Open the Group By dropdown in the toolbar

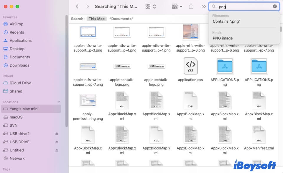click(176, 6)
